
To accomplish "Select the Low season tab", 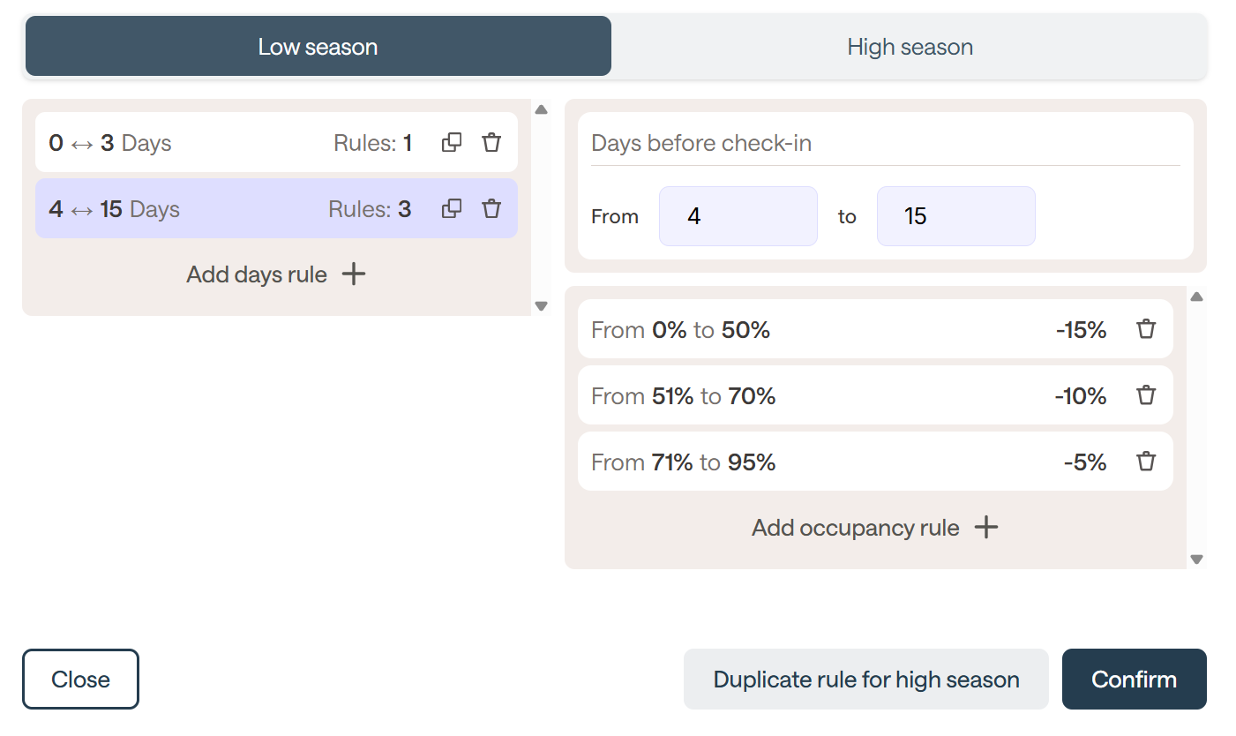I will click(318, 47).
